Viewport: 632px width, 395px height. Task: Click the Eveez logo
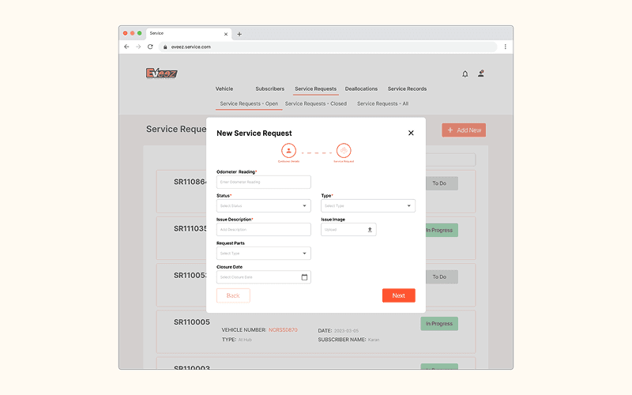coord(162,73)
